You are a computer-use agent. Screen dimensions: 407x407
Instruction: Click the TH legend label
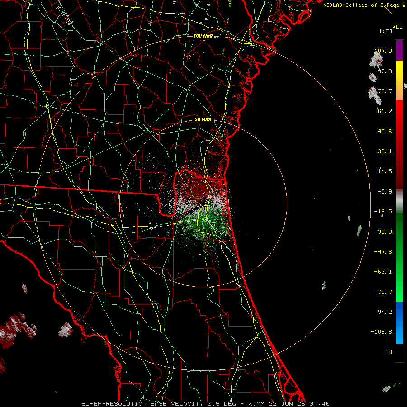388,352
